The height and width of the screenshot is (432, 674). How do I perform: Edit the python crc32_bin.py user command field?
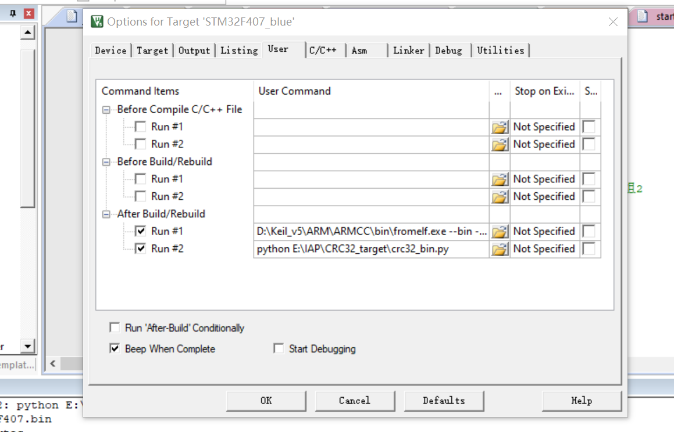point(370,249)
